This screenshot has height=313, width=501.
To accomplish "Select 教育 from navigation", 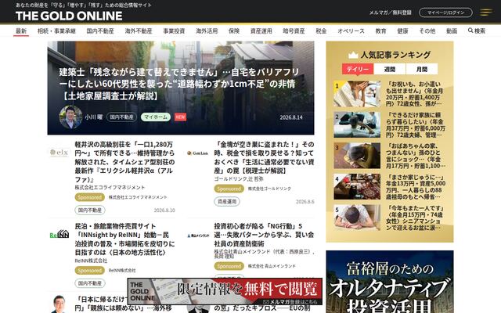I will click(x=380, y=31).
